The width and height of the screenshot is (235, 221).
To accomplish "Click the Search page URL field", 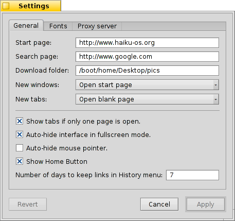I will coord(147,57).
